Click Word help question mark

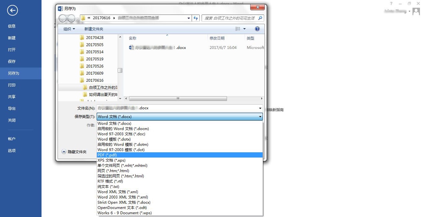(391, 4)
